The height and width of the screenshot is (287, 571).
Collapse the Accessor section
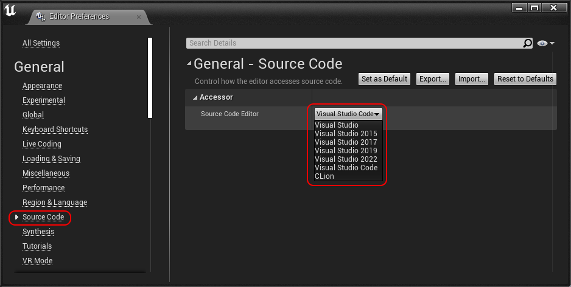(x=195, y=97)
